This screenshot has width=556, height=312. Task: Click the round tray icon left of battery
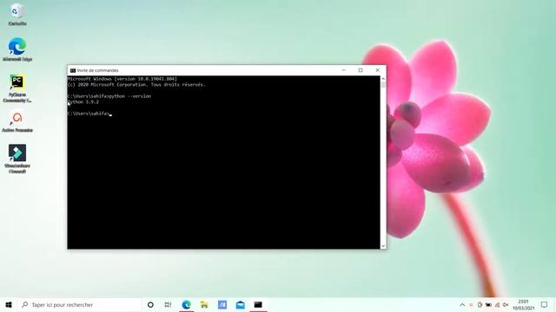[480, 304]
